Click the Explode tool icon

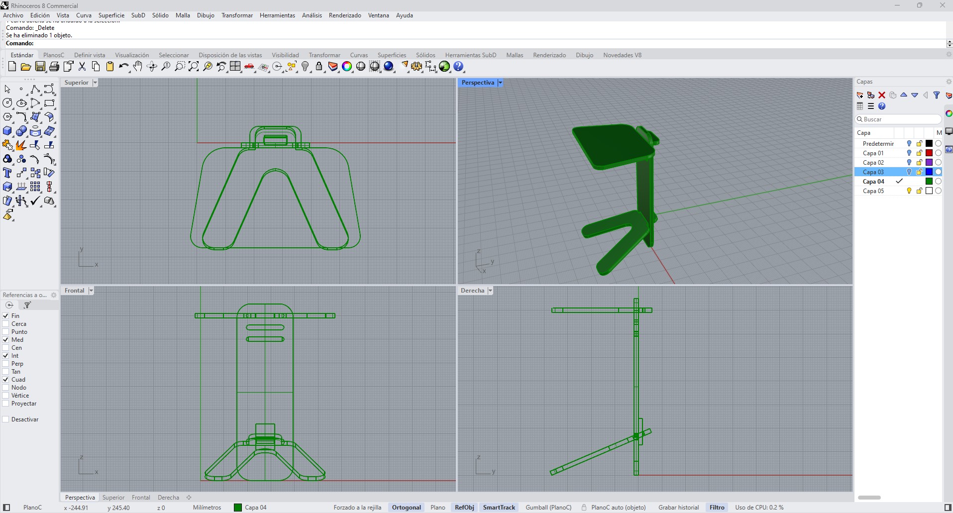point(21,145)
